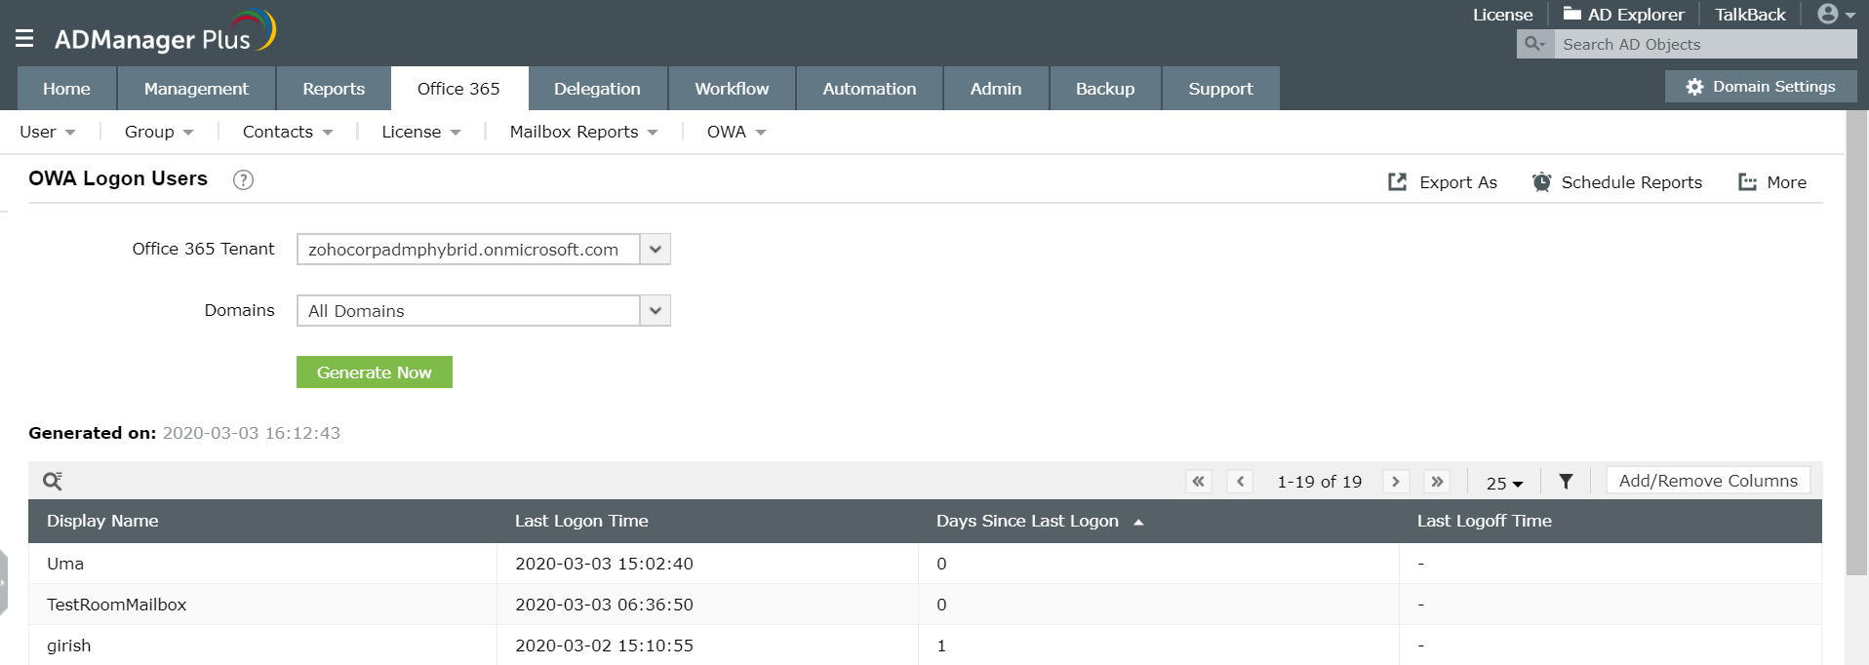This screenshot has width=1869, height=665.
Task: Sort by Display Name column header
Action: (102, 521)
